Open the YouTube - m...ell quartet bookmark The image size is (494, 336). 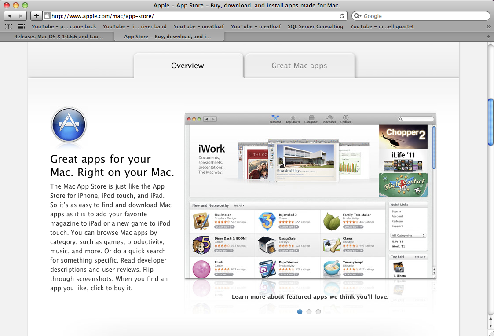click(382, 26)
